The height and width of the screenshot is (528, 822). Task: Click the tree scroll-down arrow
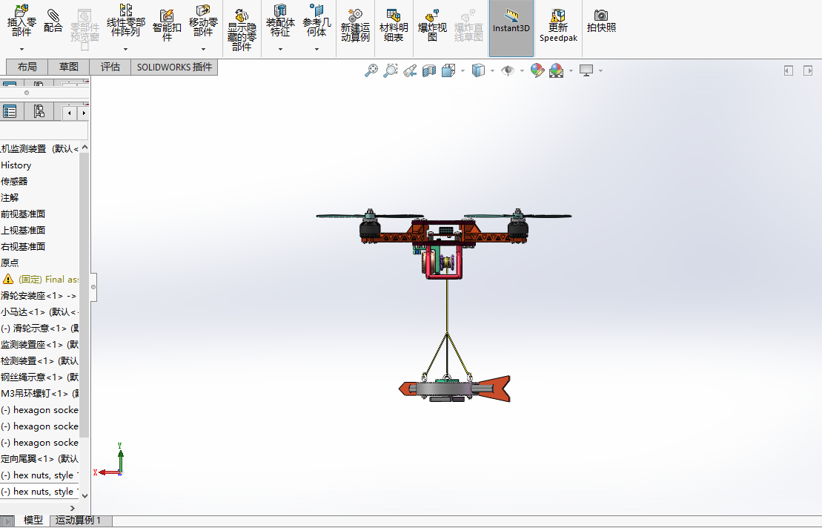(x=85, y=495)
